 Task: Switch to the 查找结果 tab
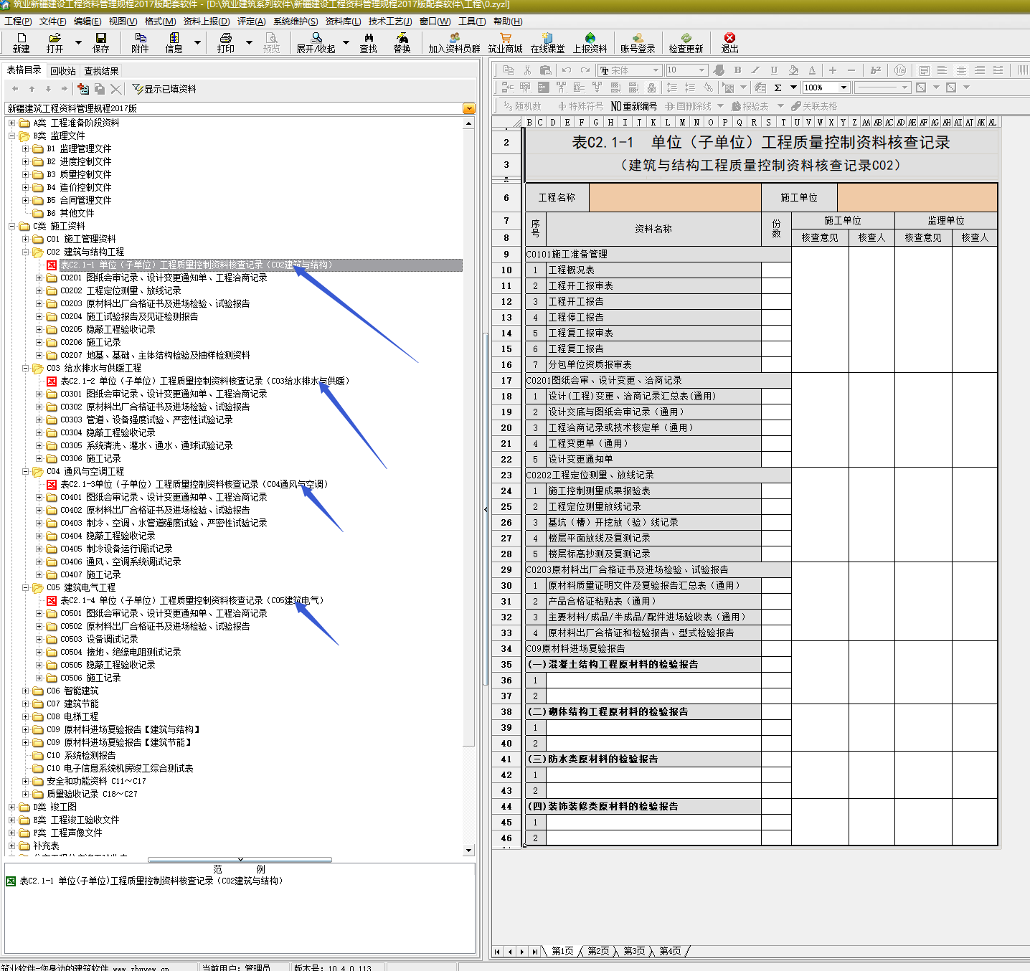101,71
